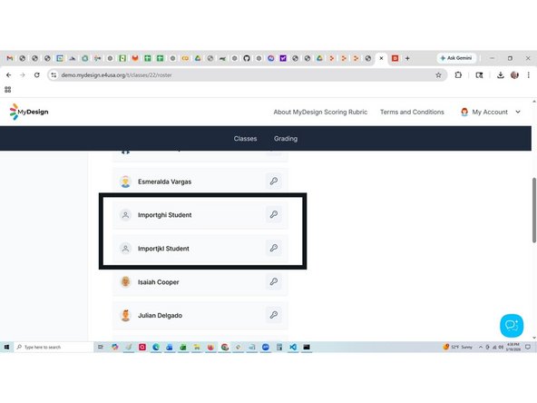Click the Windows Start button
537x403 pixels.
6,347
